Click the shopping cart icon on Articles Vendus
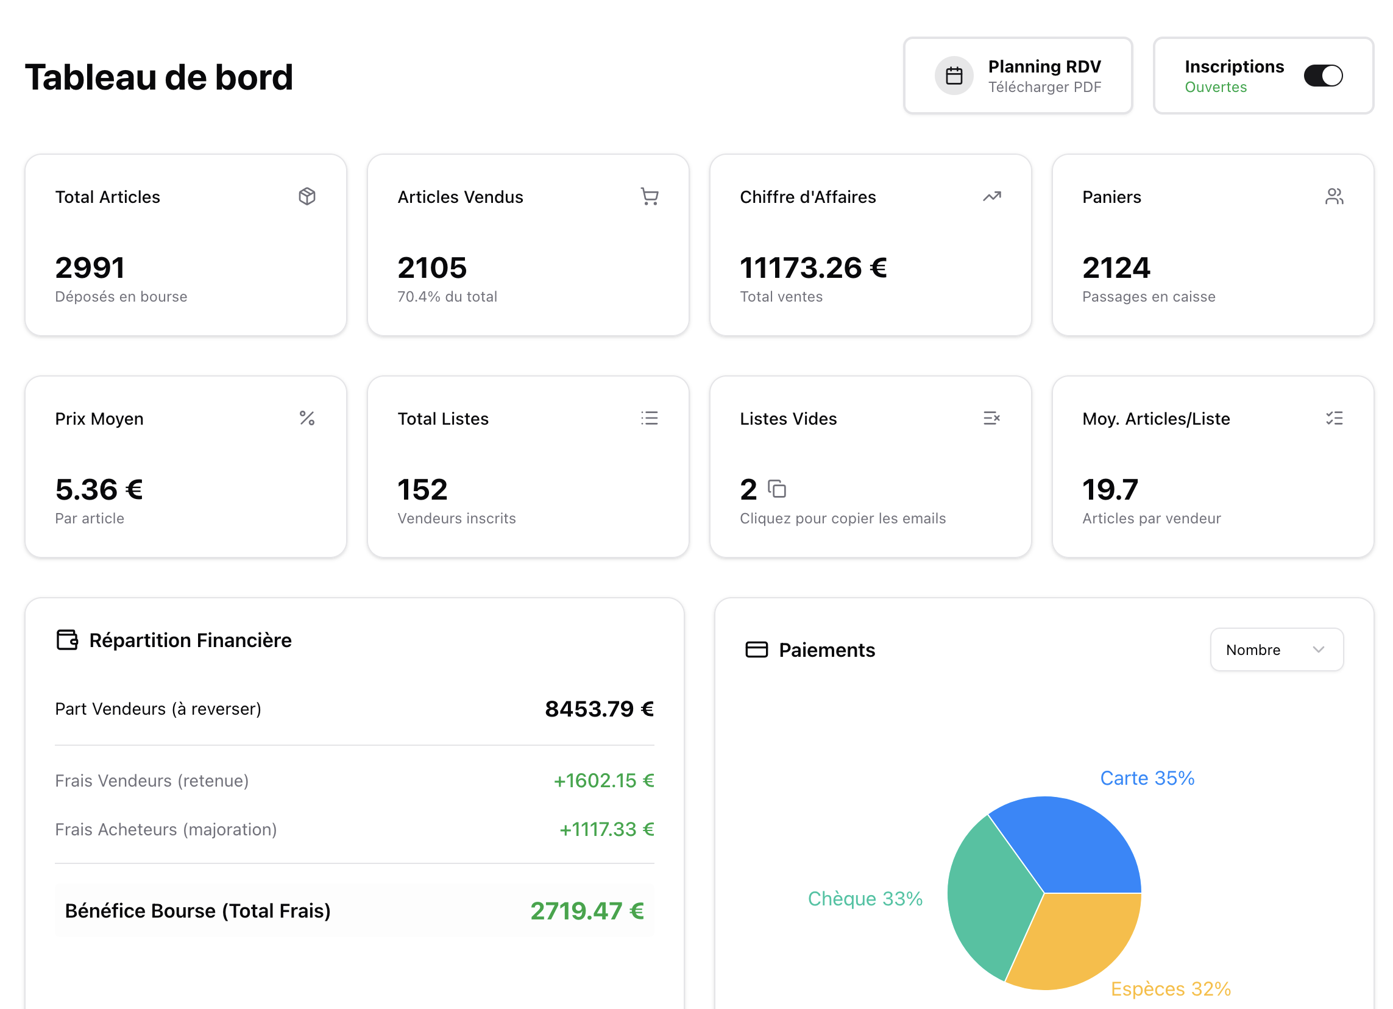 click(649, 197)
